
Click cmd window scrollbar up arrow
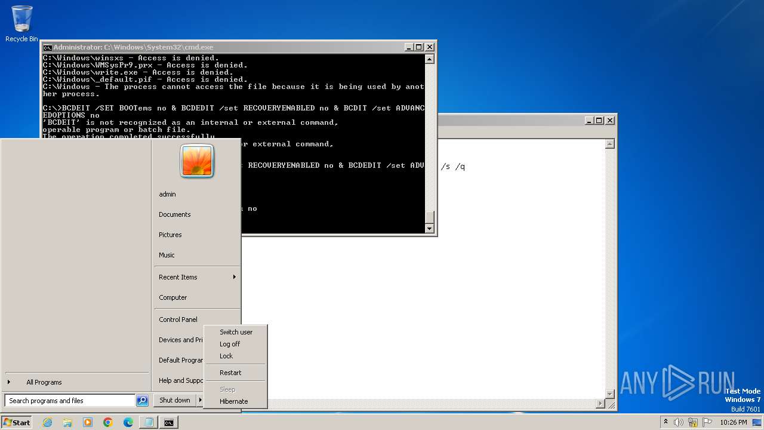(x=429, y=59)
